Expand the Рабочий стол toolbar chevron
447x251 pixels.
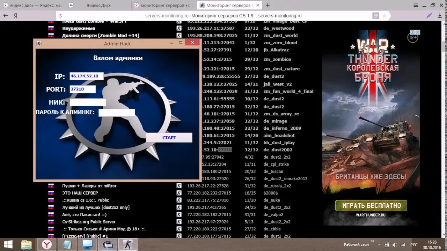[372, 241]
